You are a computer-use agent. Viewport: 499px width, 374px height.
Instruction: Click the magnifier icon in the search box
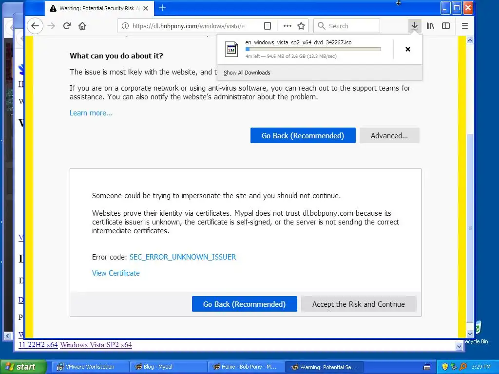[x=322, y=26]
